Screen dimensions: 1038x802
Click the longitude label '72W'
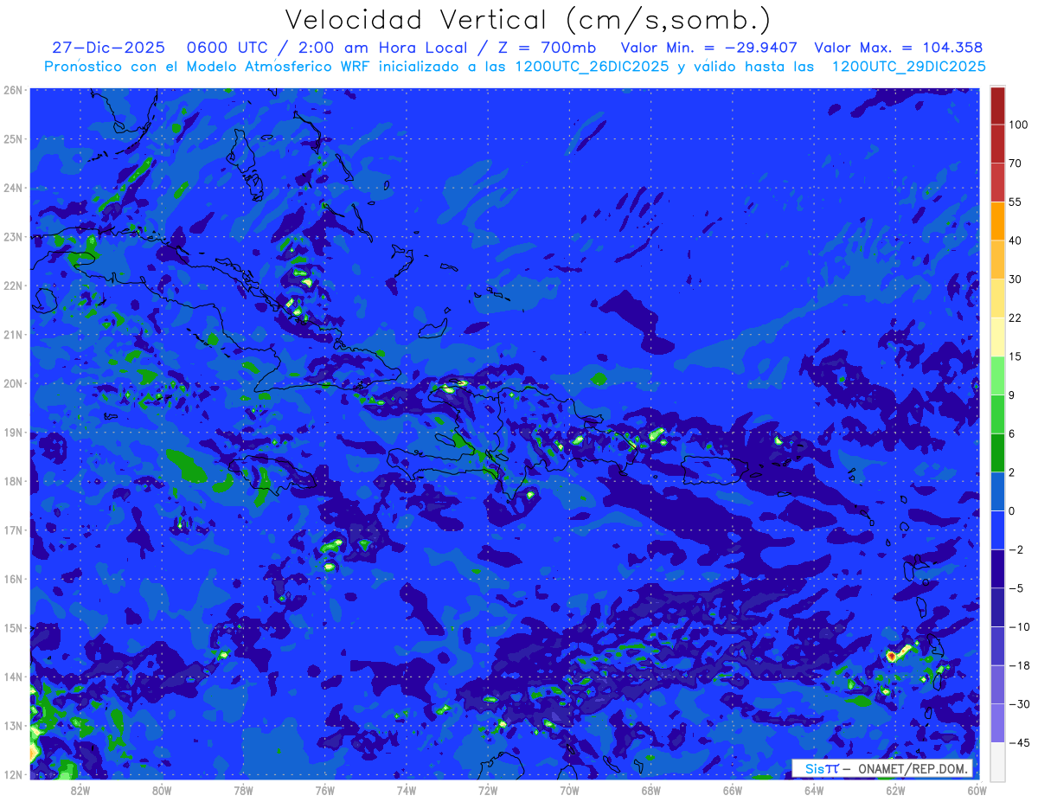click(488, 790)
